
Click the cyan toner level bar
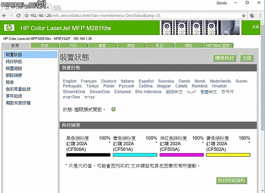(135, 155)
